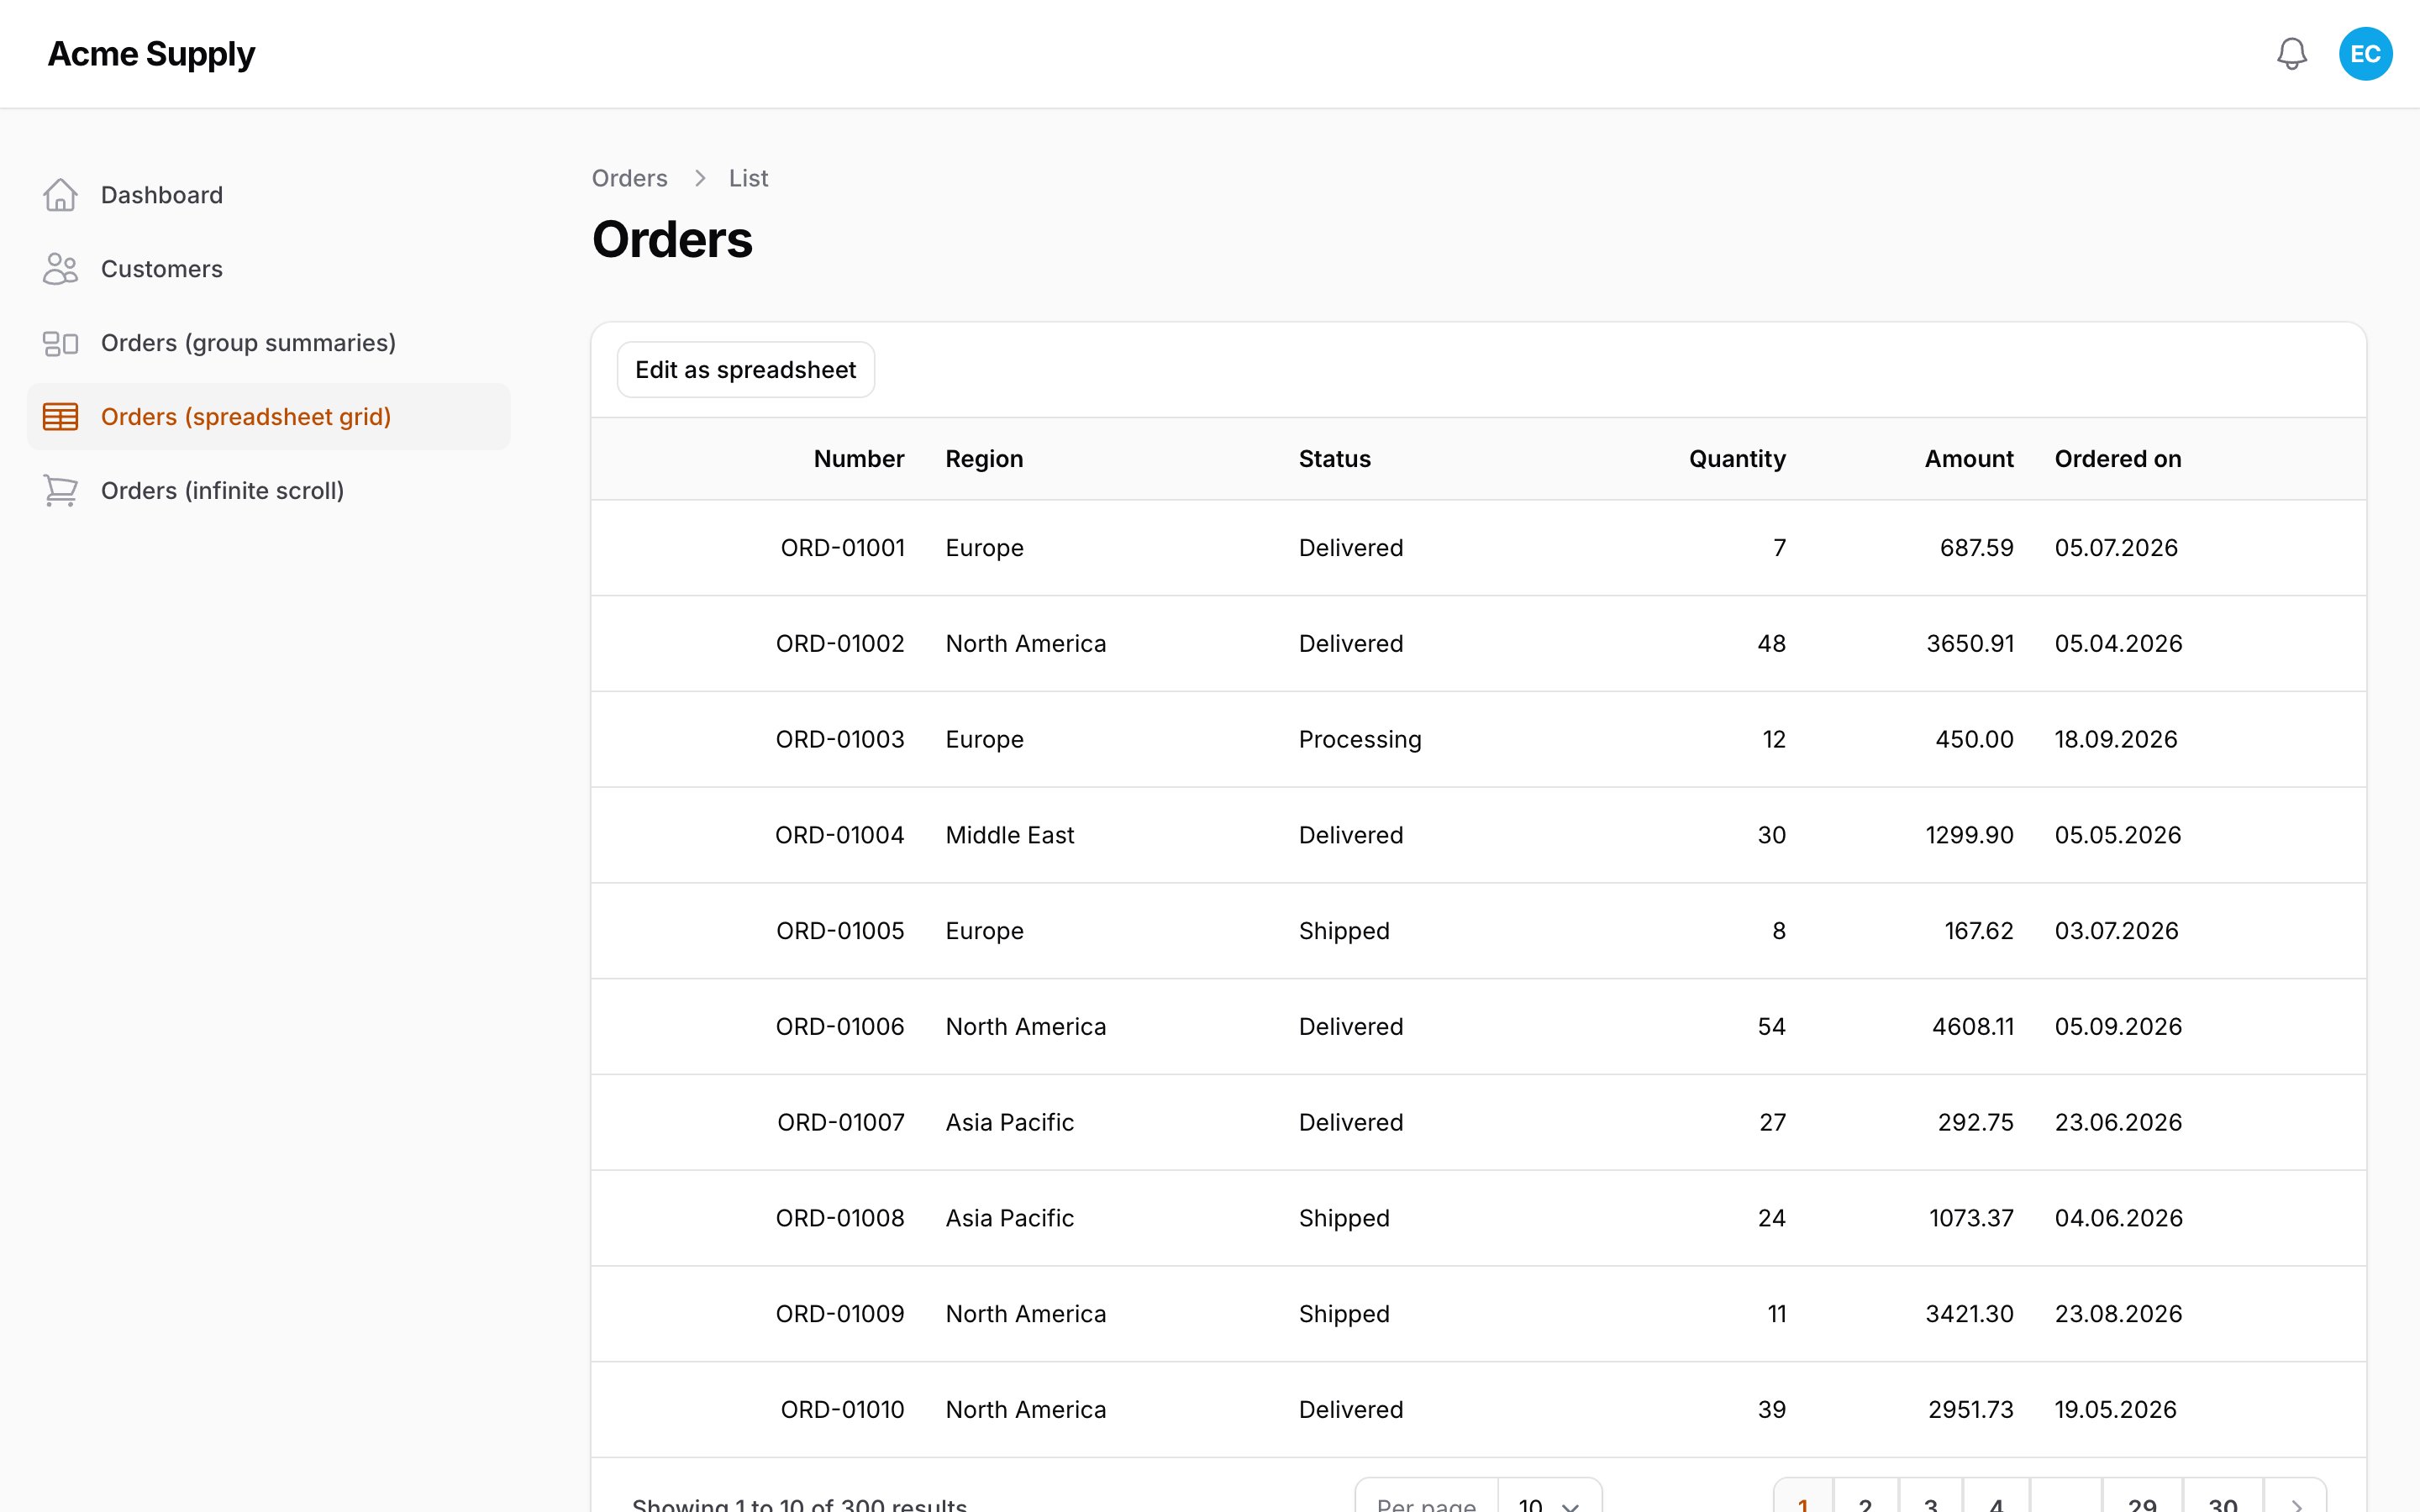Click amount 167.62 cell
The image size is (2420, 1512).
point(1978,931)
